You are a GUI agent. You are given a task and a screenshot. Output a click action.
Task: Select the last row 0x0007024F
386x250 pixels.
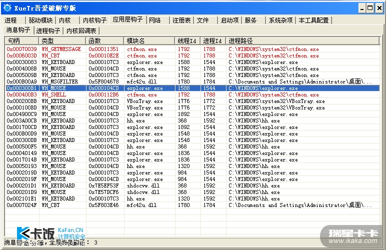(x=192, y=205)
